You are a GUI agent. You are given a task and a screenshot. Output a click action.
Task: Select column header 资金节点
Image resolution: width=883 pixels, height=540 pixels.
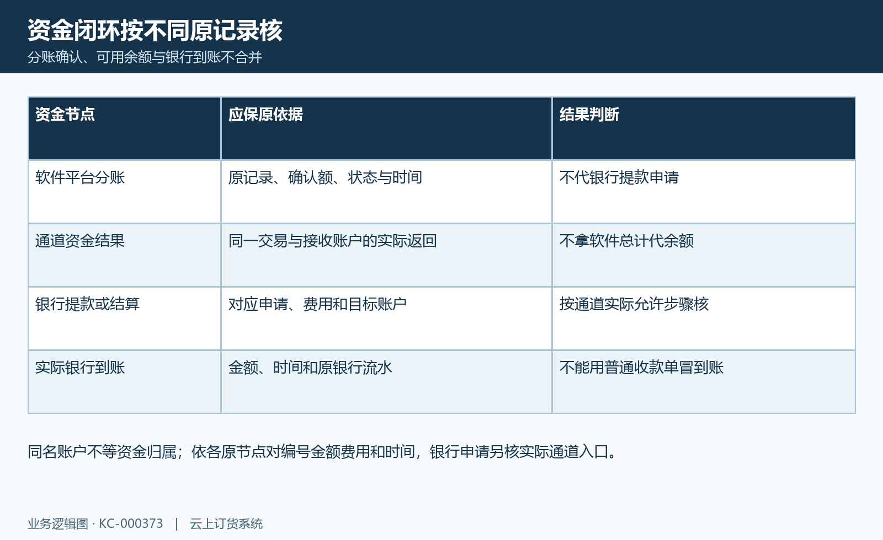point(125,128)
